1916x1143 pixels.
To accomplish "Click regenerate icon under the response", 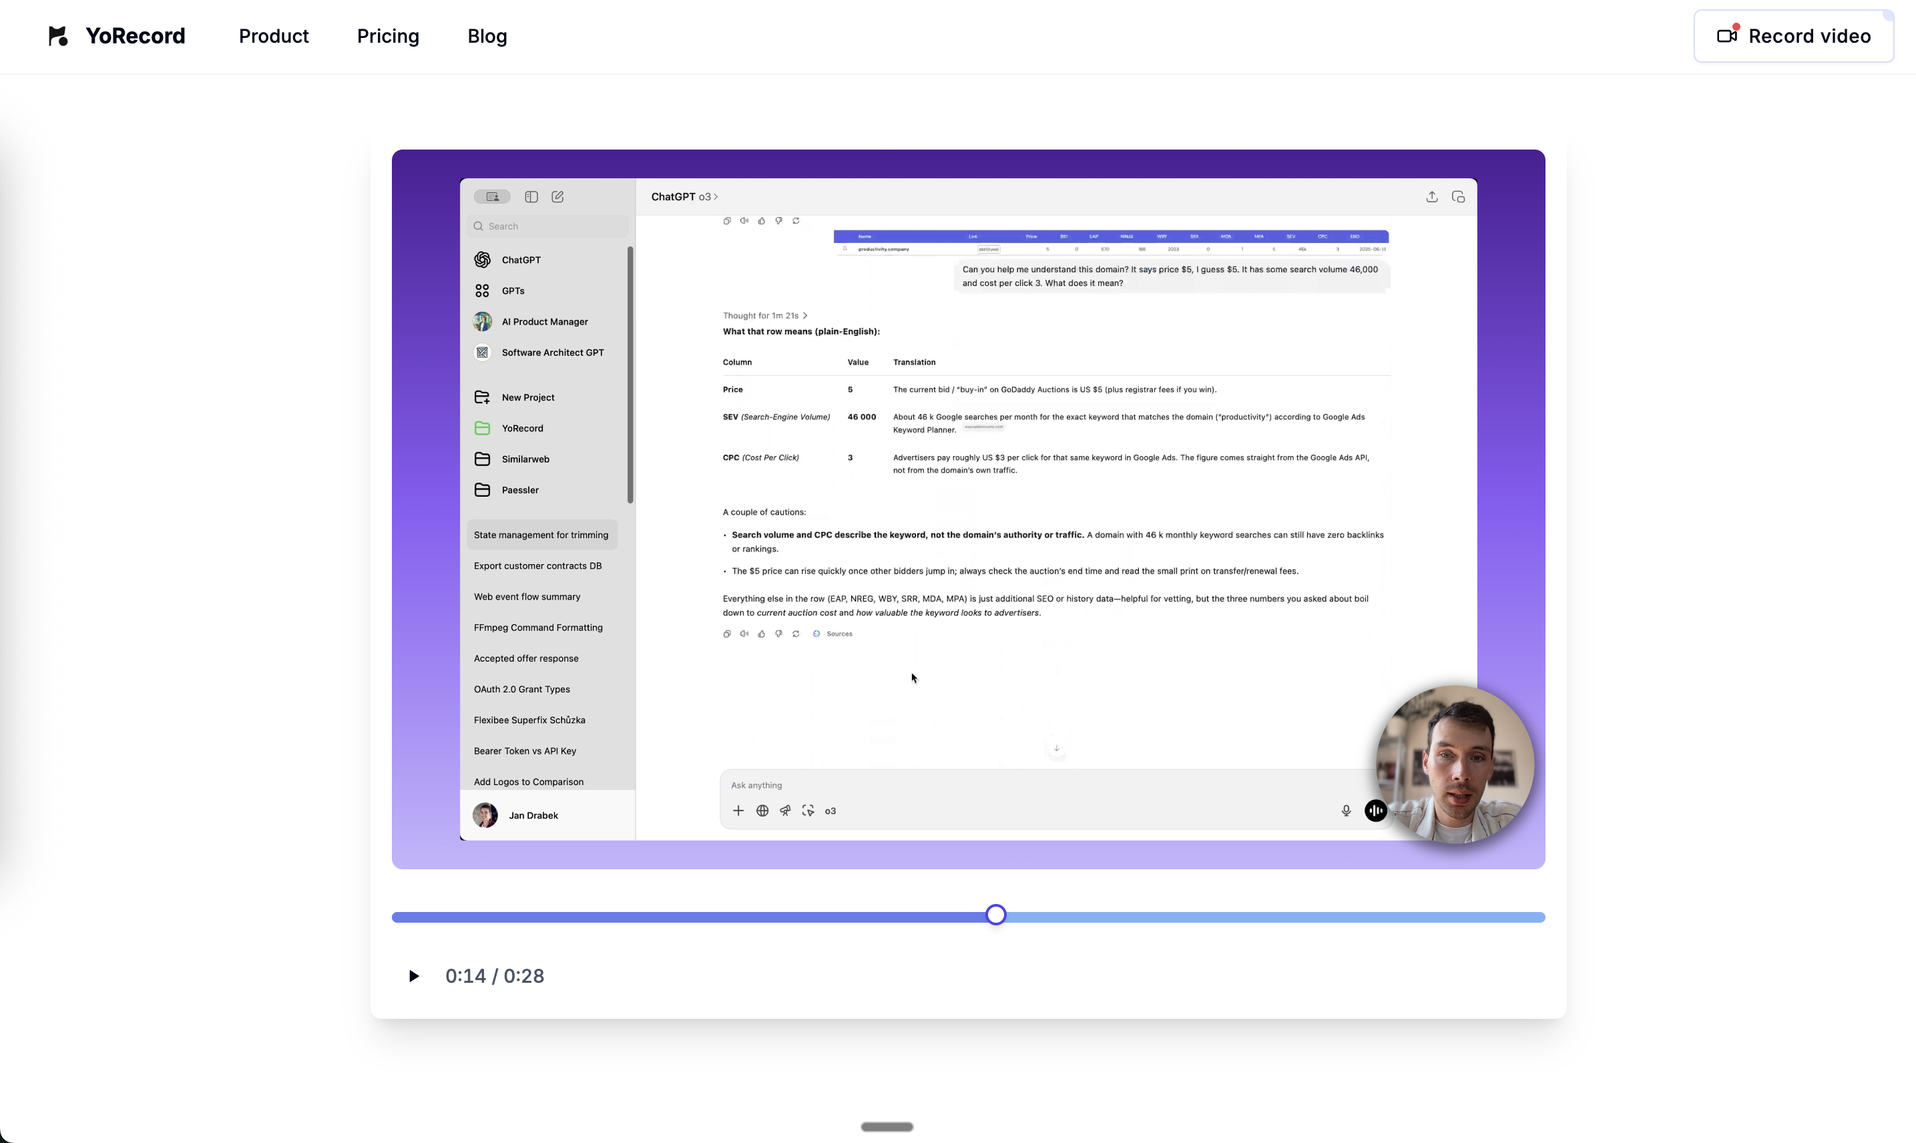I will pyautogui.click(x=796, y=634).
